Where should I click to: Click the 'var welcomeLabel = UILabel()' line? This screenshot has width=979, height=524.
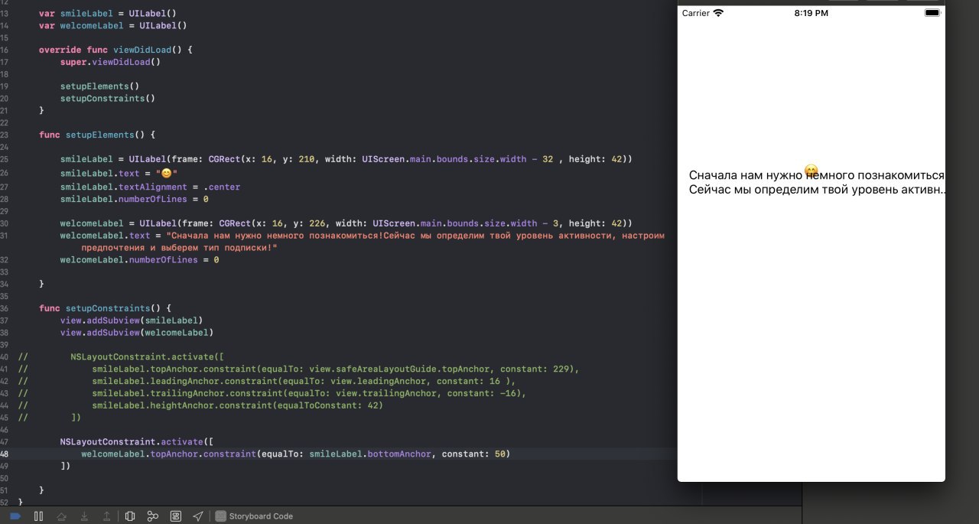pyautogui.click(x=113, y=25)
